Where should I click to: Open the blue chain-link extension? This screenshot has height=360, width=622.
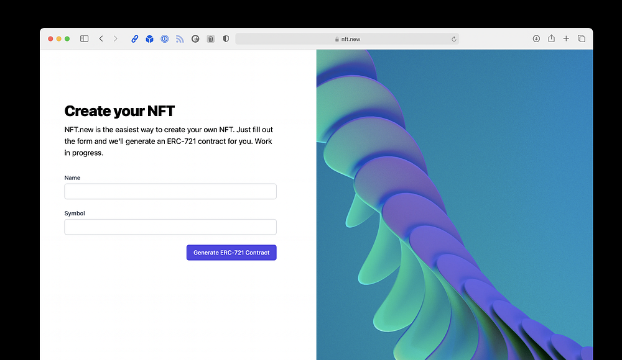135,39
